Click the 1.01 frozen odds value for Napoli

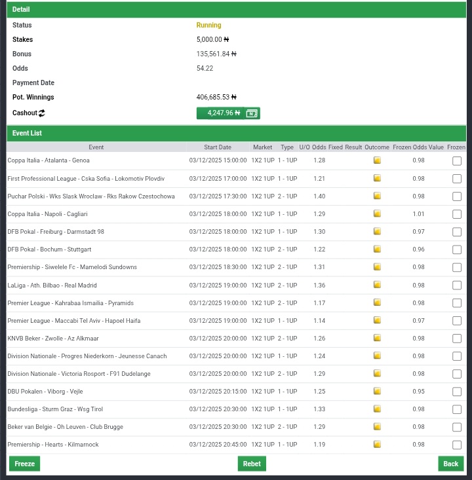[x=418, y=214]
